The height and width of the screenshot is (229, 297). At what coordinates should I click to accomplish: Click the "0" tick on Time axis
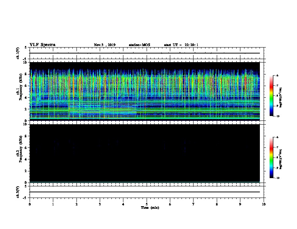[x=30, y=204]
